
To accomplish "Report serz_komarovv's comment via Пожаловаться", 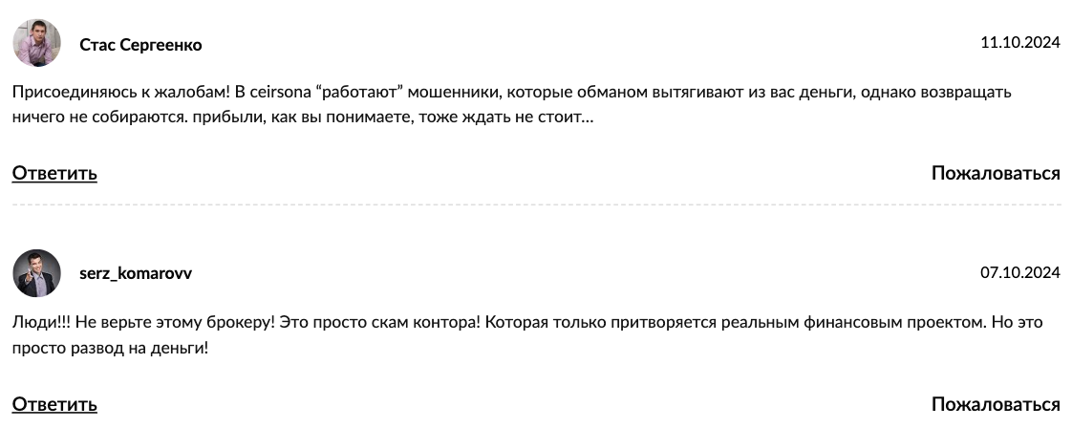I will click(x=997, y=405).
